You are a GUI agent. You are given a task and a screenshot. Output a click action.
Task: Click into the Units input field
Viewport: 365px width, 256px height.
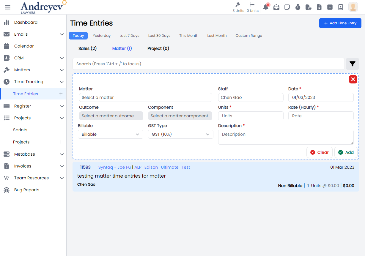(251, 116)
